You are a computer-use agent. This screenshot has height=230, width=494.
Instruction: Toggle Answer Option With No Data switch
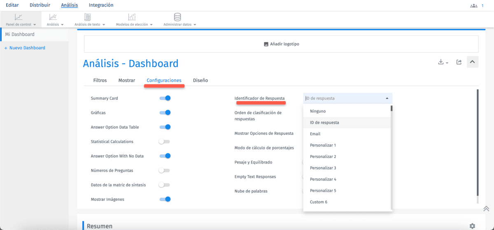(x=165, y=156)
